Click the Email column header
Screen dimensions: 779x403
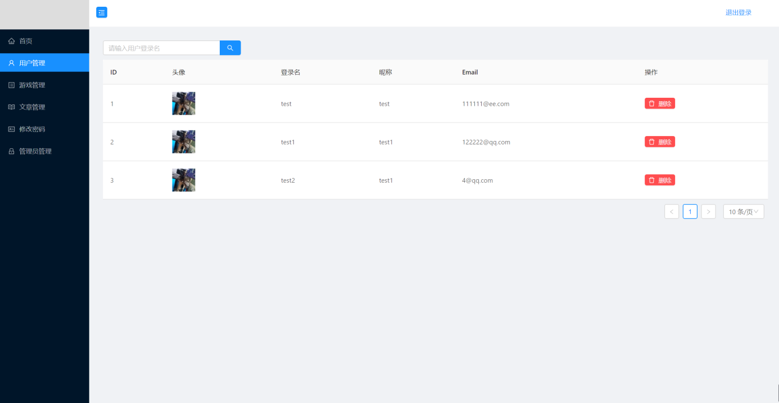click(x=470, y=72)
